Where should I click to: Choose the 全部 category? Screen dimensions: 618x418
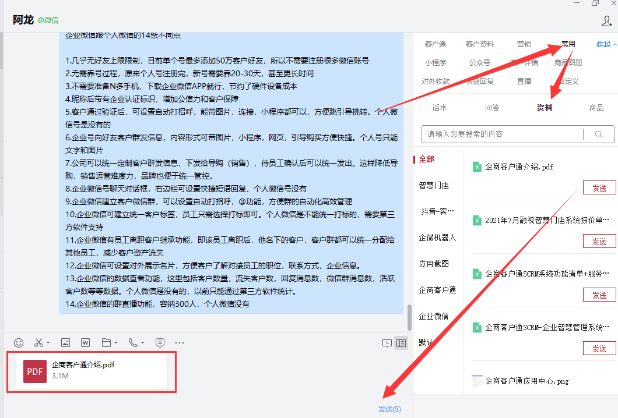tap(426, 160)
